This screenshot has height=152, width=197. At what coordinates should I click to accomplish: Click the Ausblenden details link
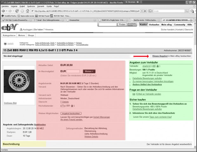point(40,125)
